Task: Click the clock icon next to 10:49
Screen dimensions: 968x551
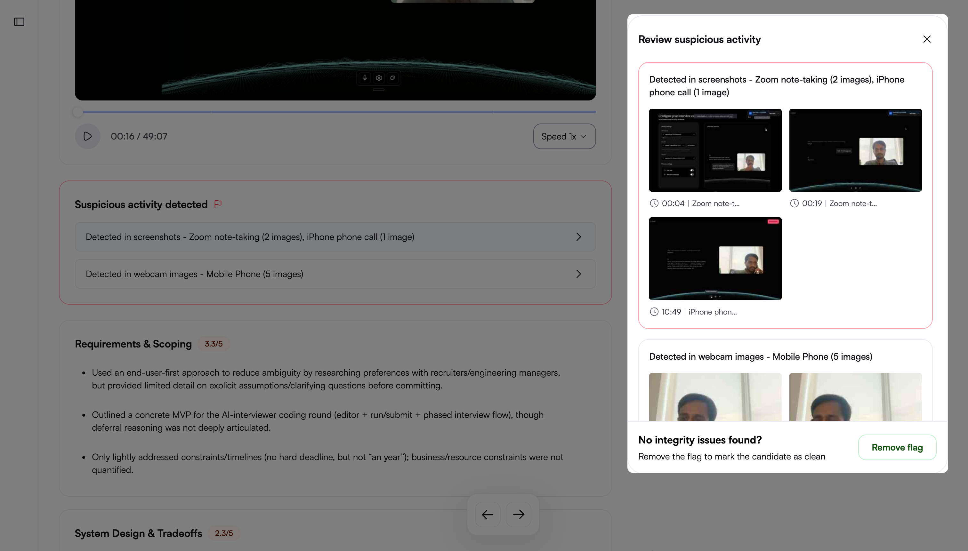Action: click(x=654, y=312)
